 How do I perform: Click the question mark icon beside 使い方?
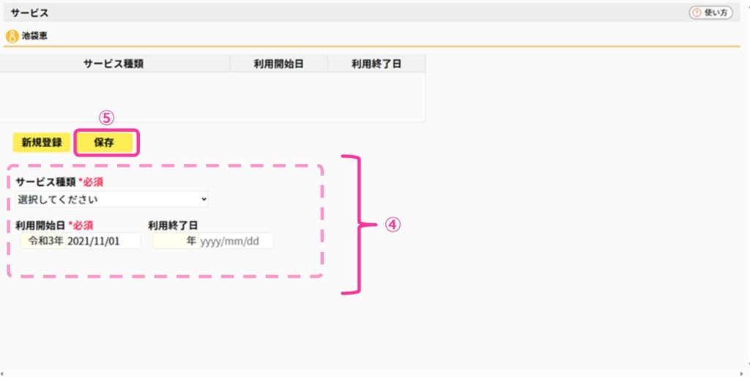pyautogui.click(x=697, y=13)
